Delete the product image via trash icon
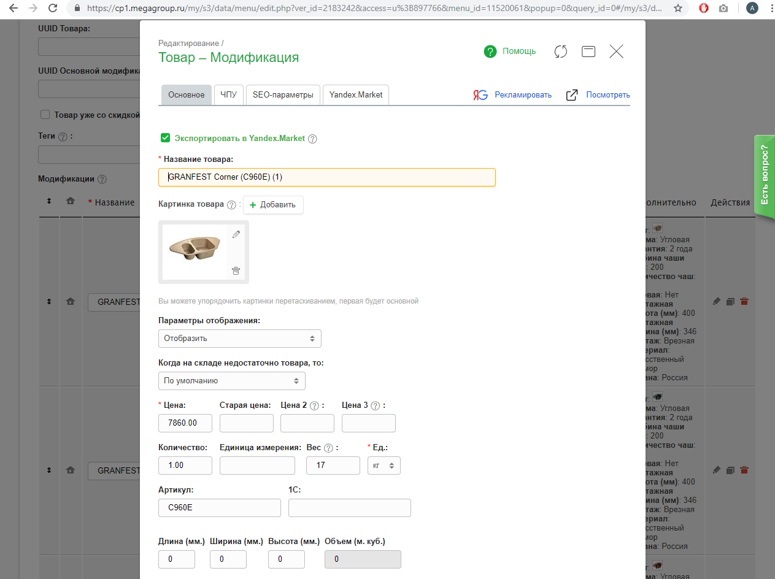Screen dimensions: 775x579 click(x=236, y=270)
